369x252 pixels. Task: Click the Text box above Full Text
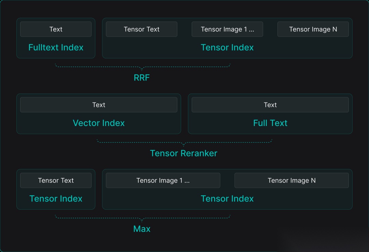coord(270,105)
